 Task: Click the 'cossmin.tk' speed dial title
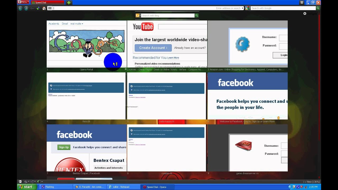click(167, 174)
